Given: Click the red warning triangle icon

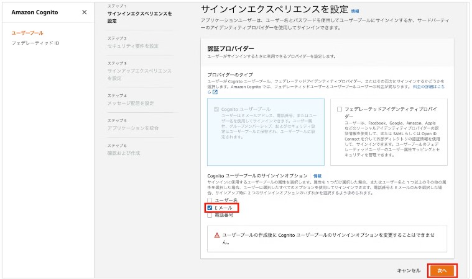Looking at the screenshot, I should point(217,236).
